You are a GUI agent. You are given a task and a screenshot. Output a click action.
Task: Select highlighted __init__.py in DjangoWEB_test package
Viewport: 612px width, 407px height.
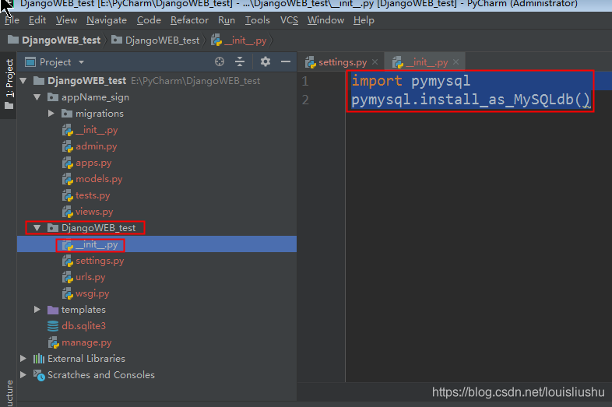point(157,244)
